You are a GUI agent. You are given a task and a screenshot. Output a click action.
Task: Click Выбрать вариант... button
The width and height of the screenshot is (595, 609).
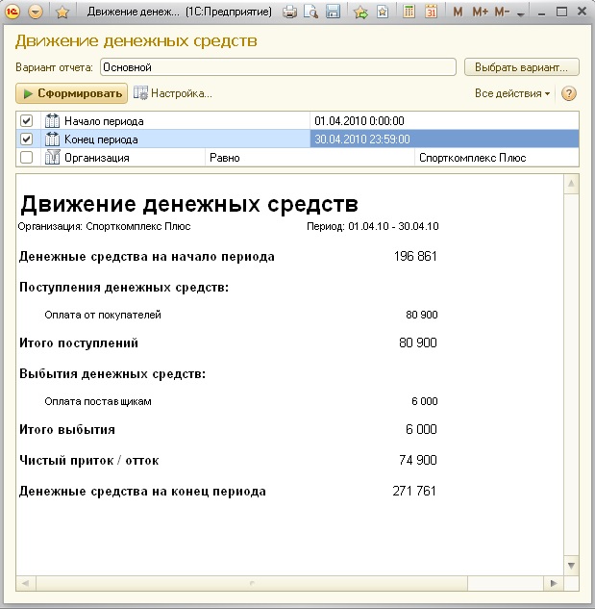click(x=522, y=67)
